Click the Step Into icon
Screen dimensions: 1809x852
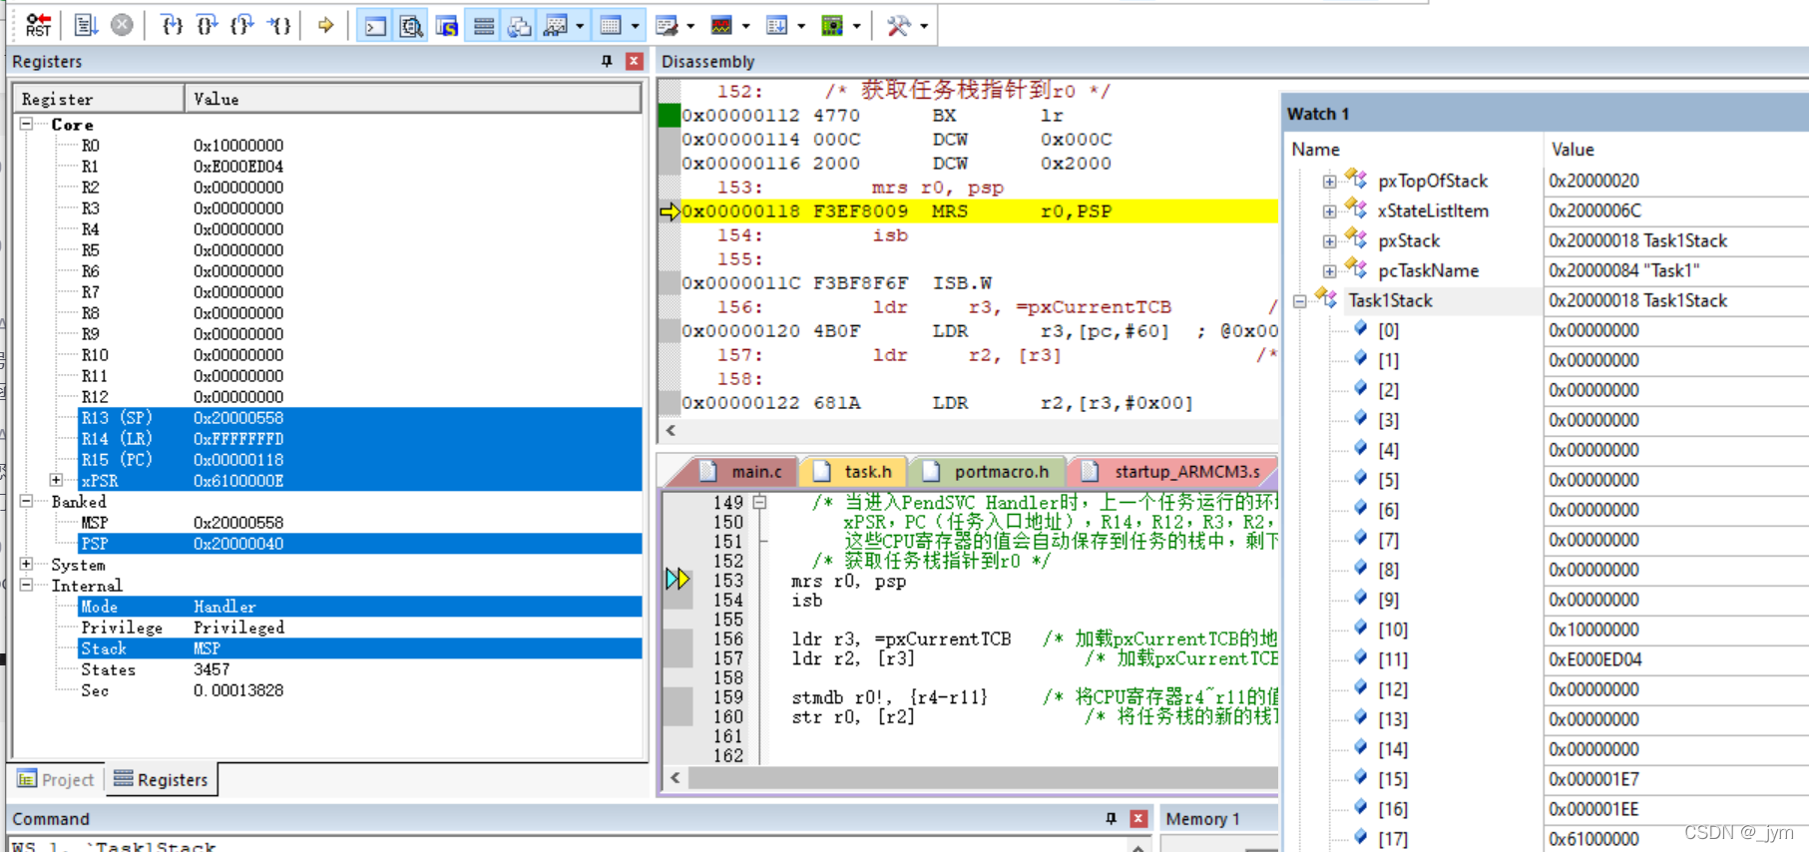pos(172,25)
